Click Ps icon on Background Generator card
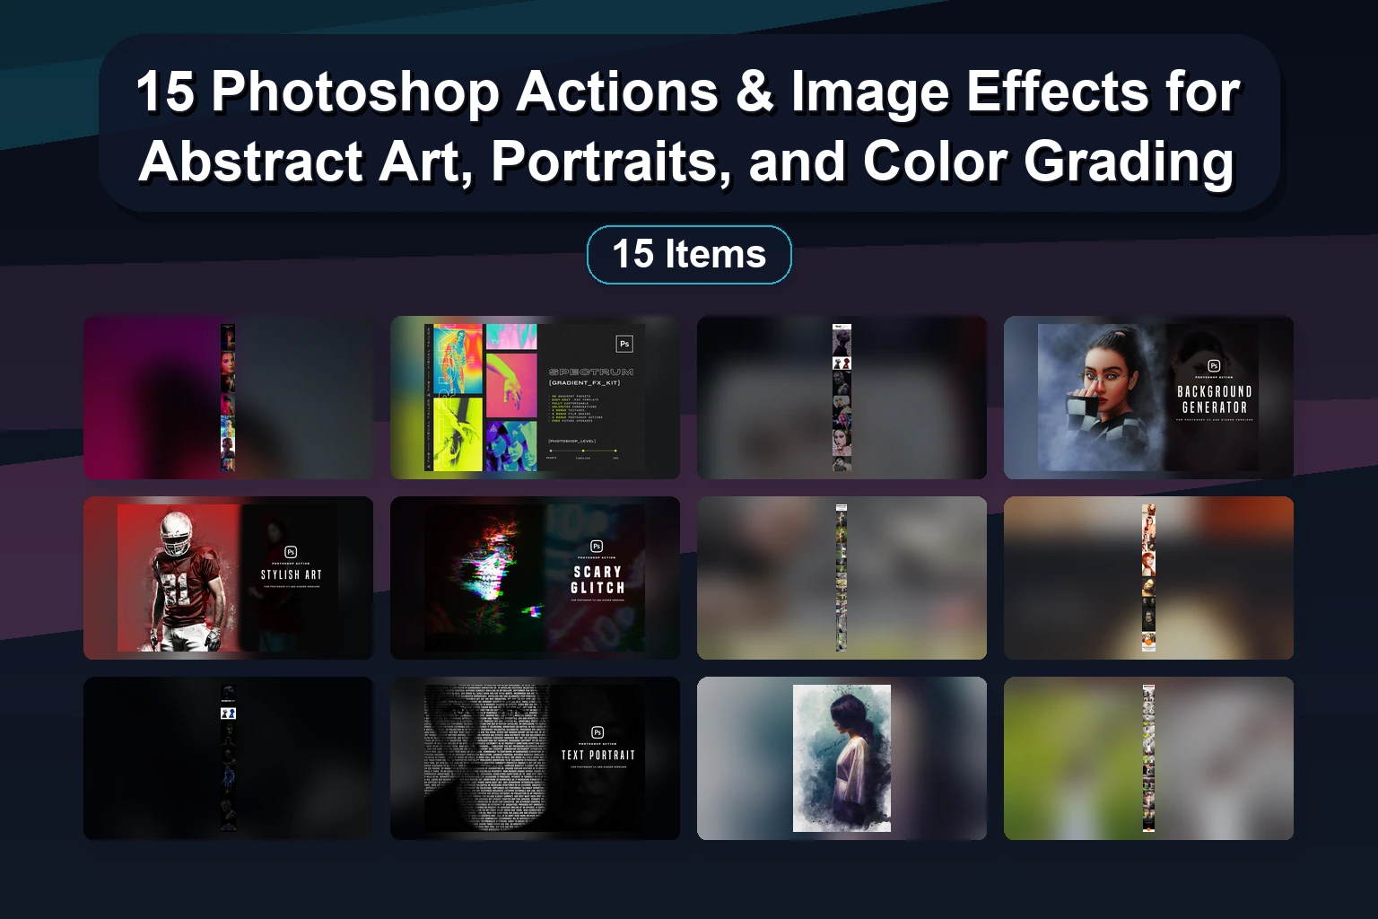The width and height of the screenshot is (1378, 919). pyautogui.click(x=1214, y=365)
